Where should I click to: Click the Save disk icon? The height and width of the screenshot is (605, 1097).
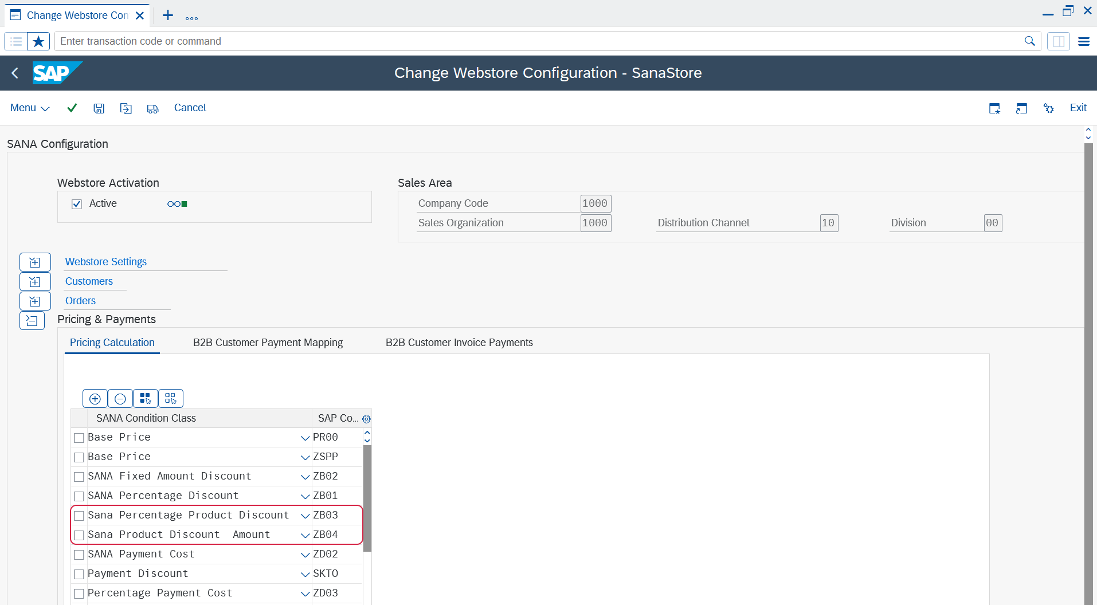coord(99,108)
